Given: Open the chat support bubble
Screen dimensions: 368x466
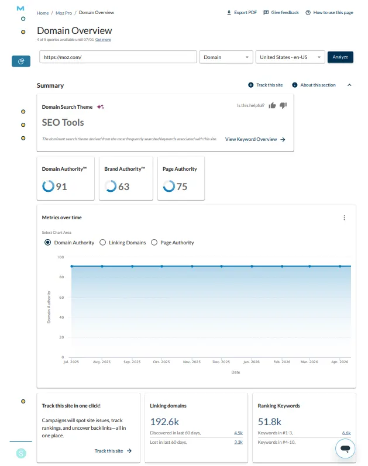Looking at the screenshot, I should click(x=345, y=448).
